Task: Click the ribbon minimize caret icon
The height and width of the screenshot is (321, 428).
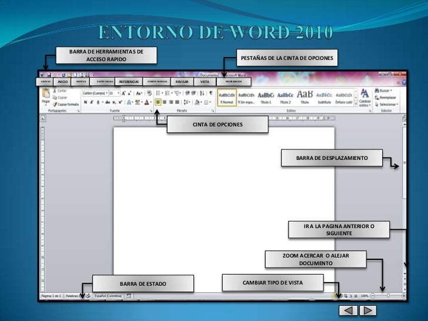Action: (399, 82)
